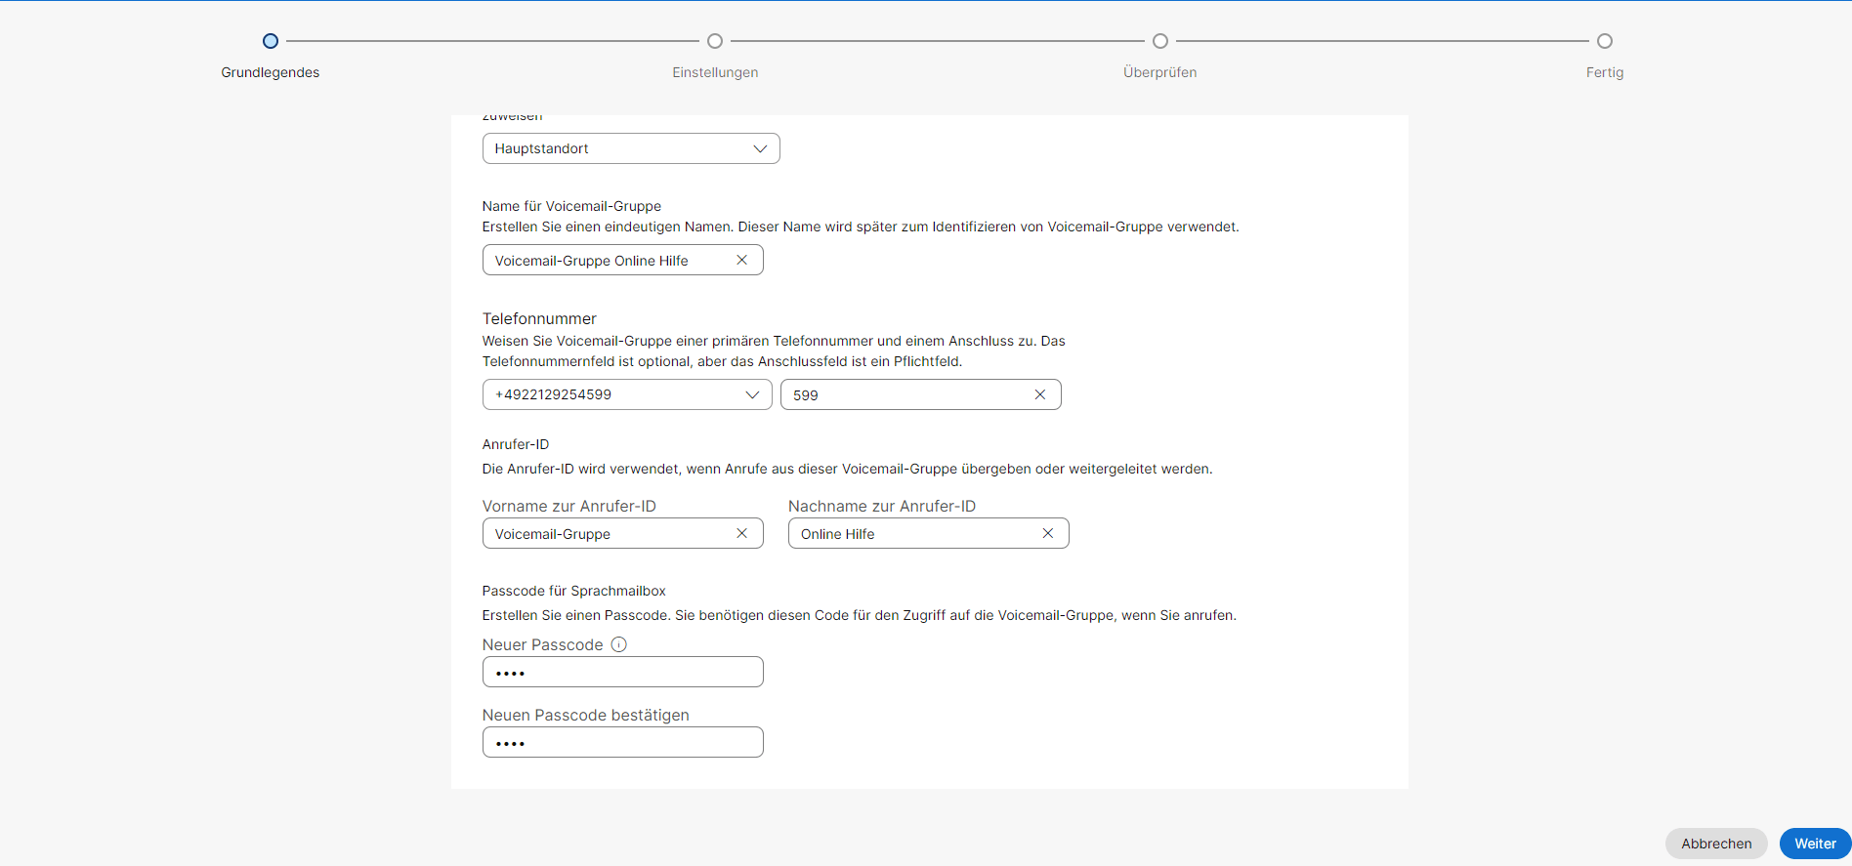The height and width of the screenshot is (866, 1852).
Task: Go to the Grundlegendes step
Action: pyautogui.click(x=271, y=41)
